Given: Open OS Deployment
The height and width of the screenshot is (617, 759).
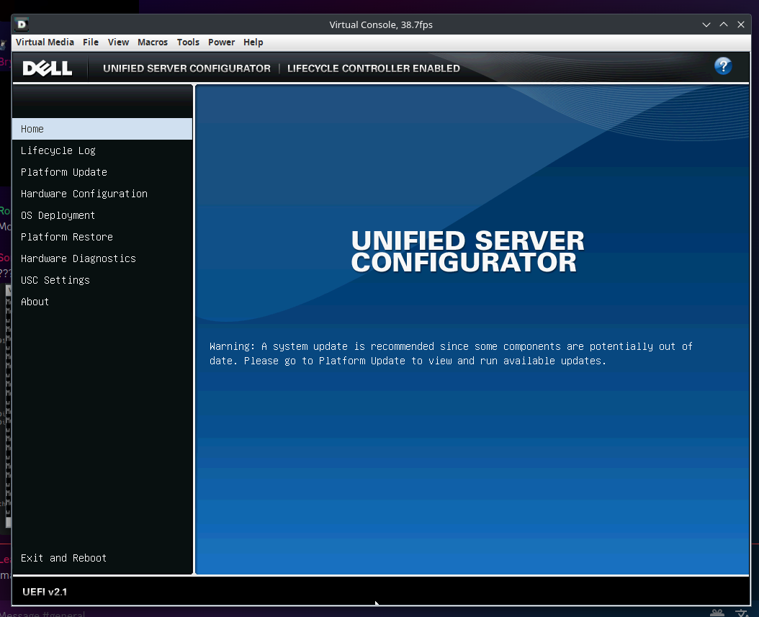Looking at the screenshot, I should 58,215.
